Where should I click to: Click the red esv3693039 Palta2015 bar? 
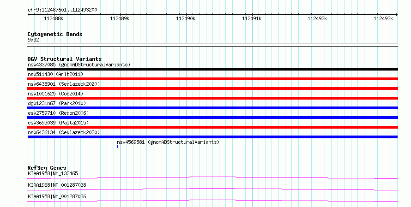[x=212, y=127]
